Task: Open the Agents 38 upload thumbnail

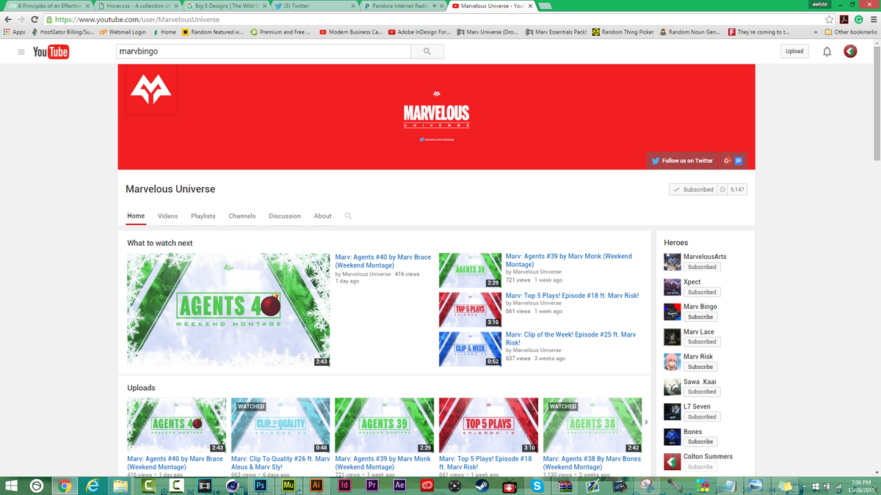Action: tap(592, 425)
